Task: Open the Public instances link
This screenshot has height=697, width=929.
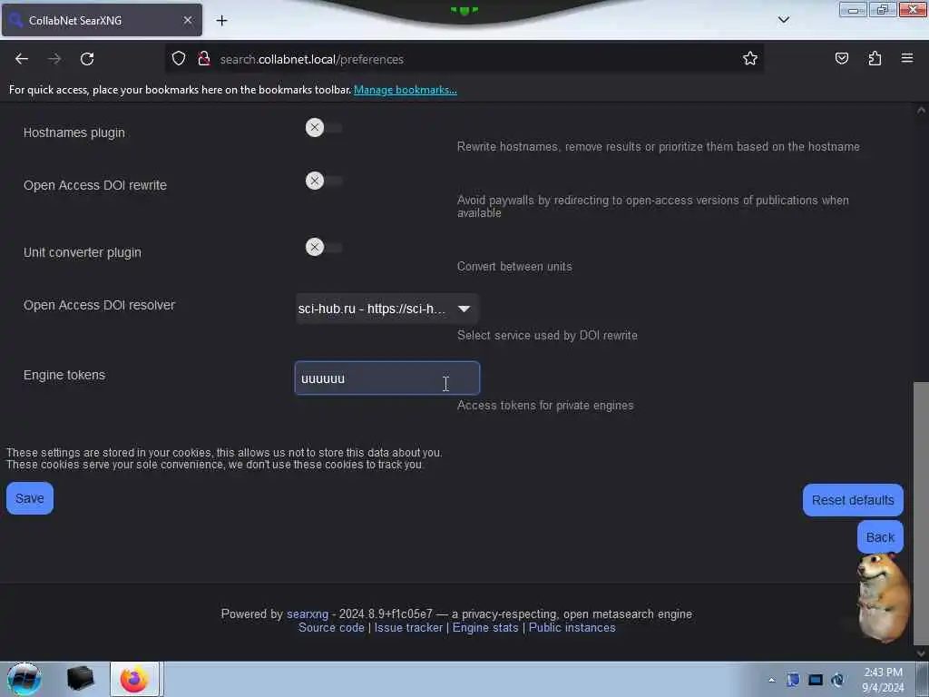Action: tap(572, 628)
